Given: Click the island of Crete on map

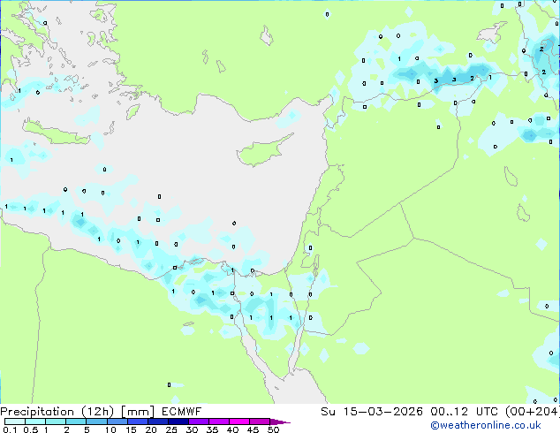Looking at the screenshot, I should 56,133.
